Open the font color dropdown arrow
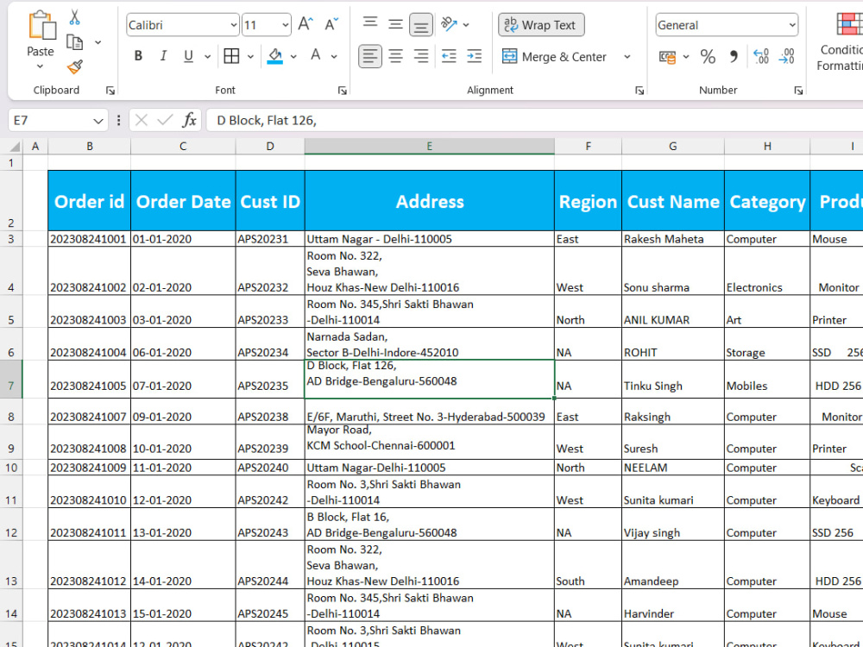Image resolution: width=863 pixels, height=647 pixels. pos(334,56)
